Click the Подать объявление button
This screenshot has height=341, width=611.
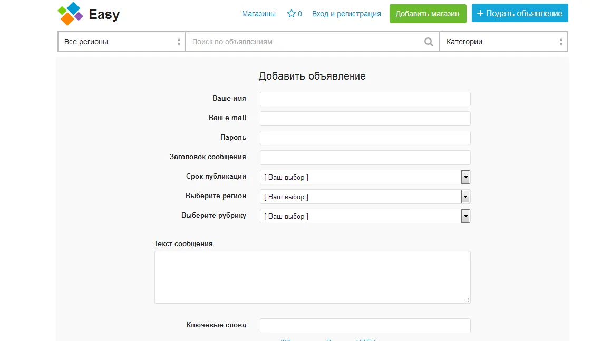point(520,13)
